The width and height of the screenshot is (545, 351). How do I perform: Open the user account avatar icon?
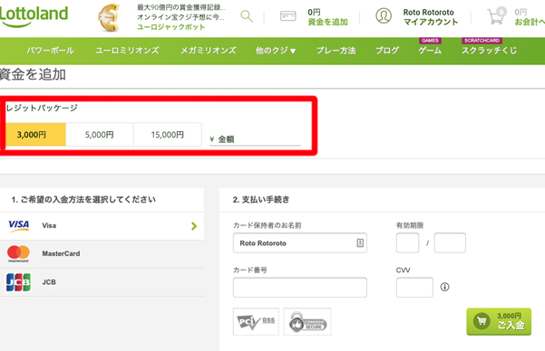coord(384,16)
